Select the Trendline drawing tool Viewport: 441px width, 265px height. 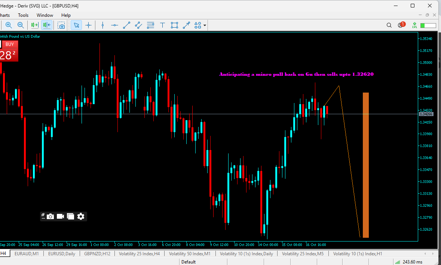(126, 25)
